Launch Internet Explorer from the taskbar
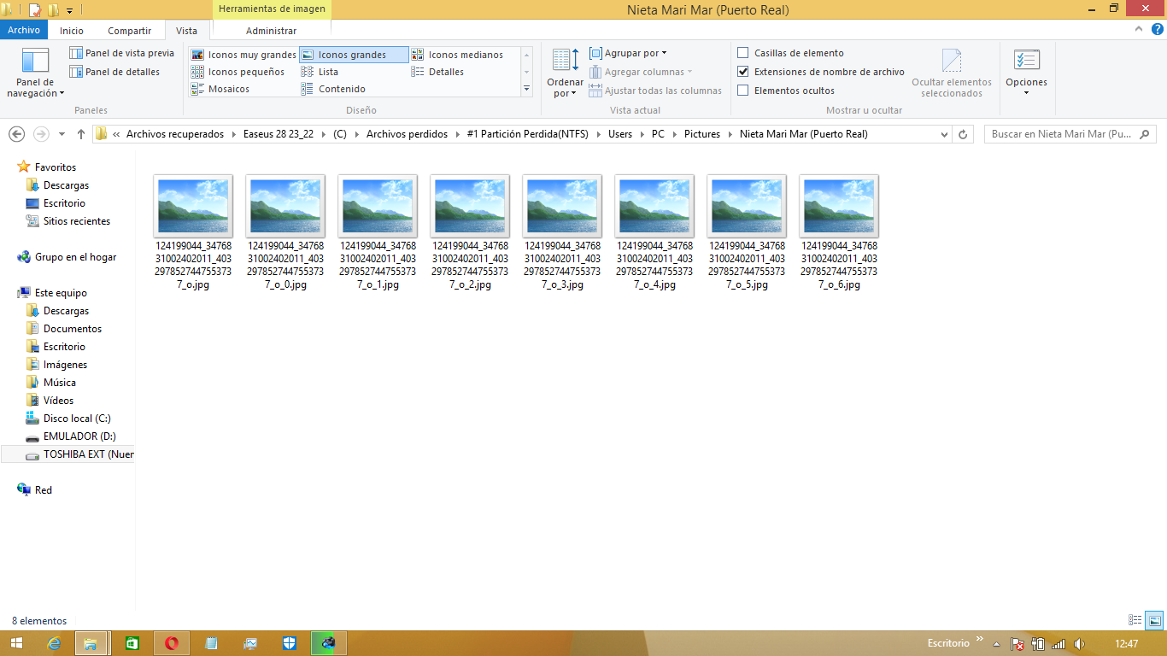Viewport: 1167px width, 656px height. 56,643
